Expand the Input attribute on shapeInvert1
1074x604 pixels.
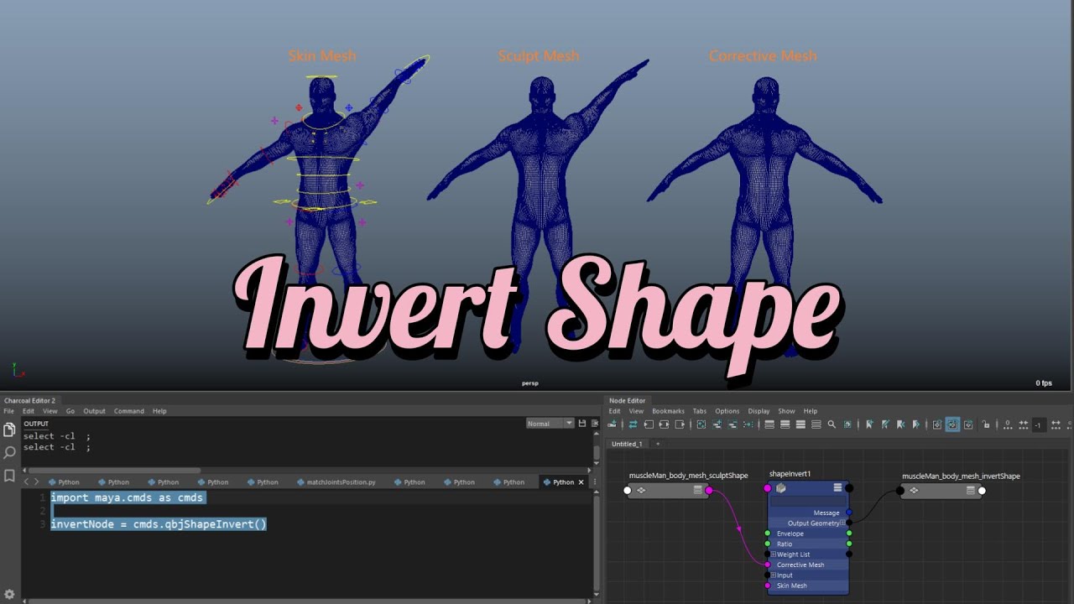point(774,575)
